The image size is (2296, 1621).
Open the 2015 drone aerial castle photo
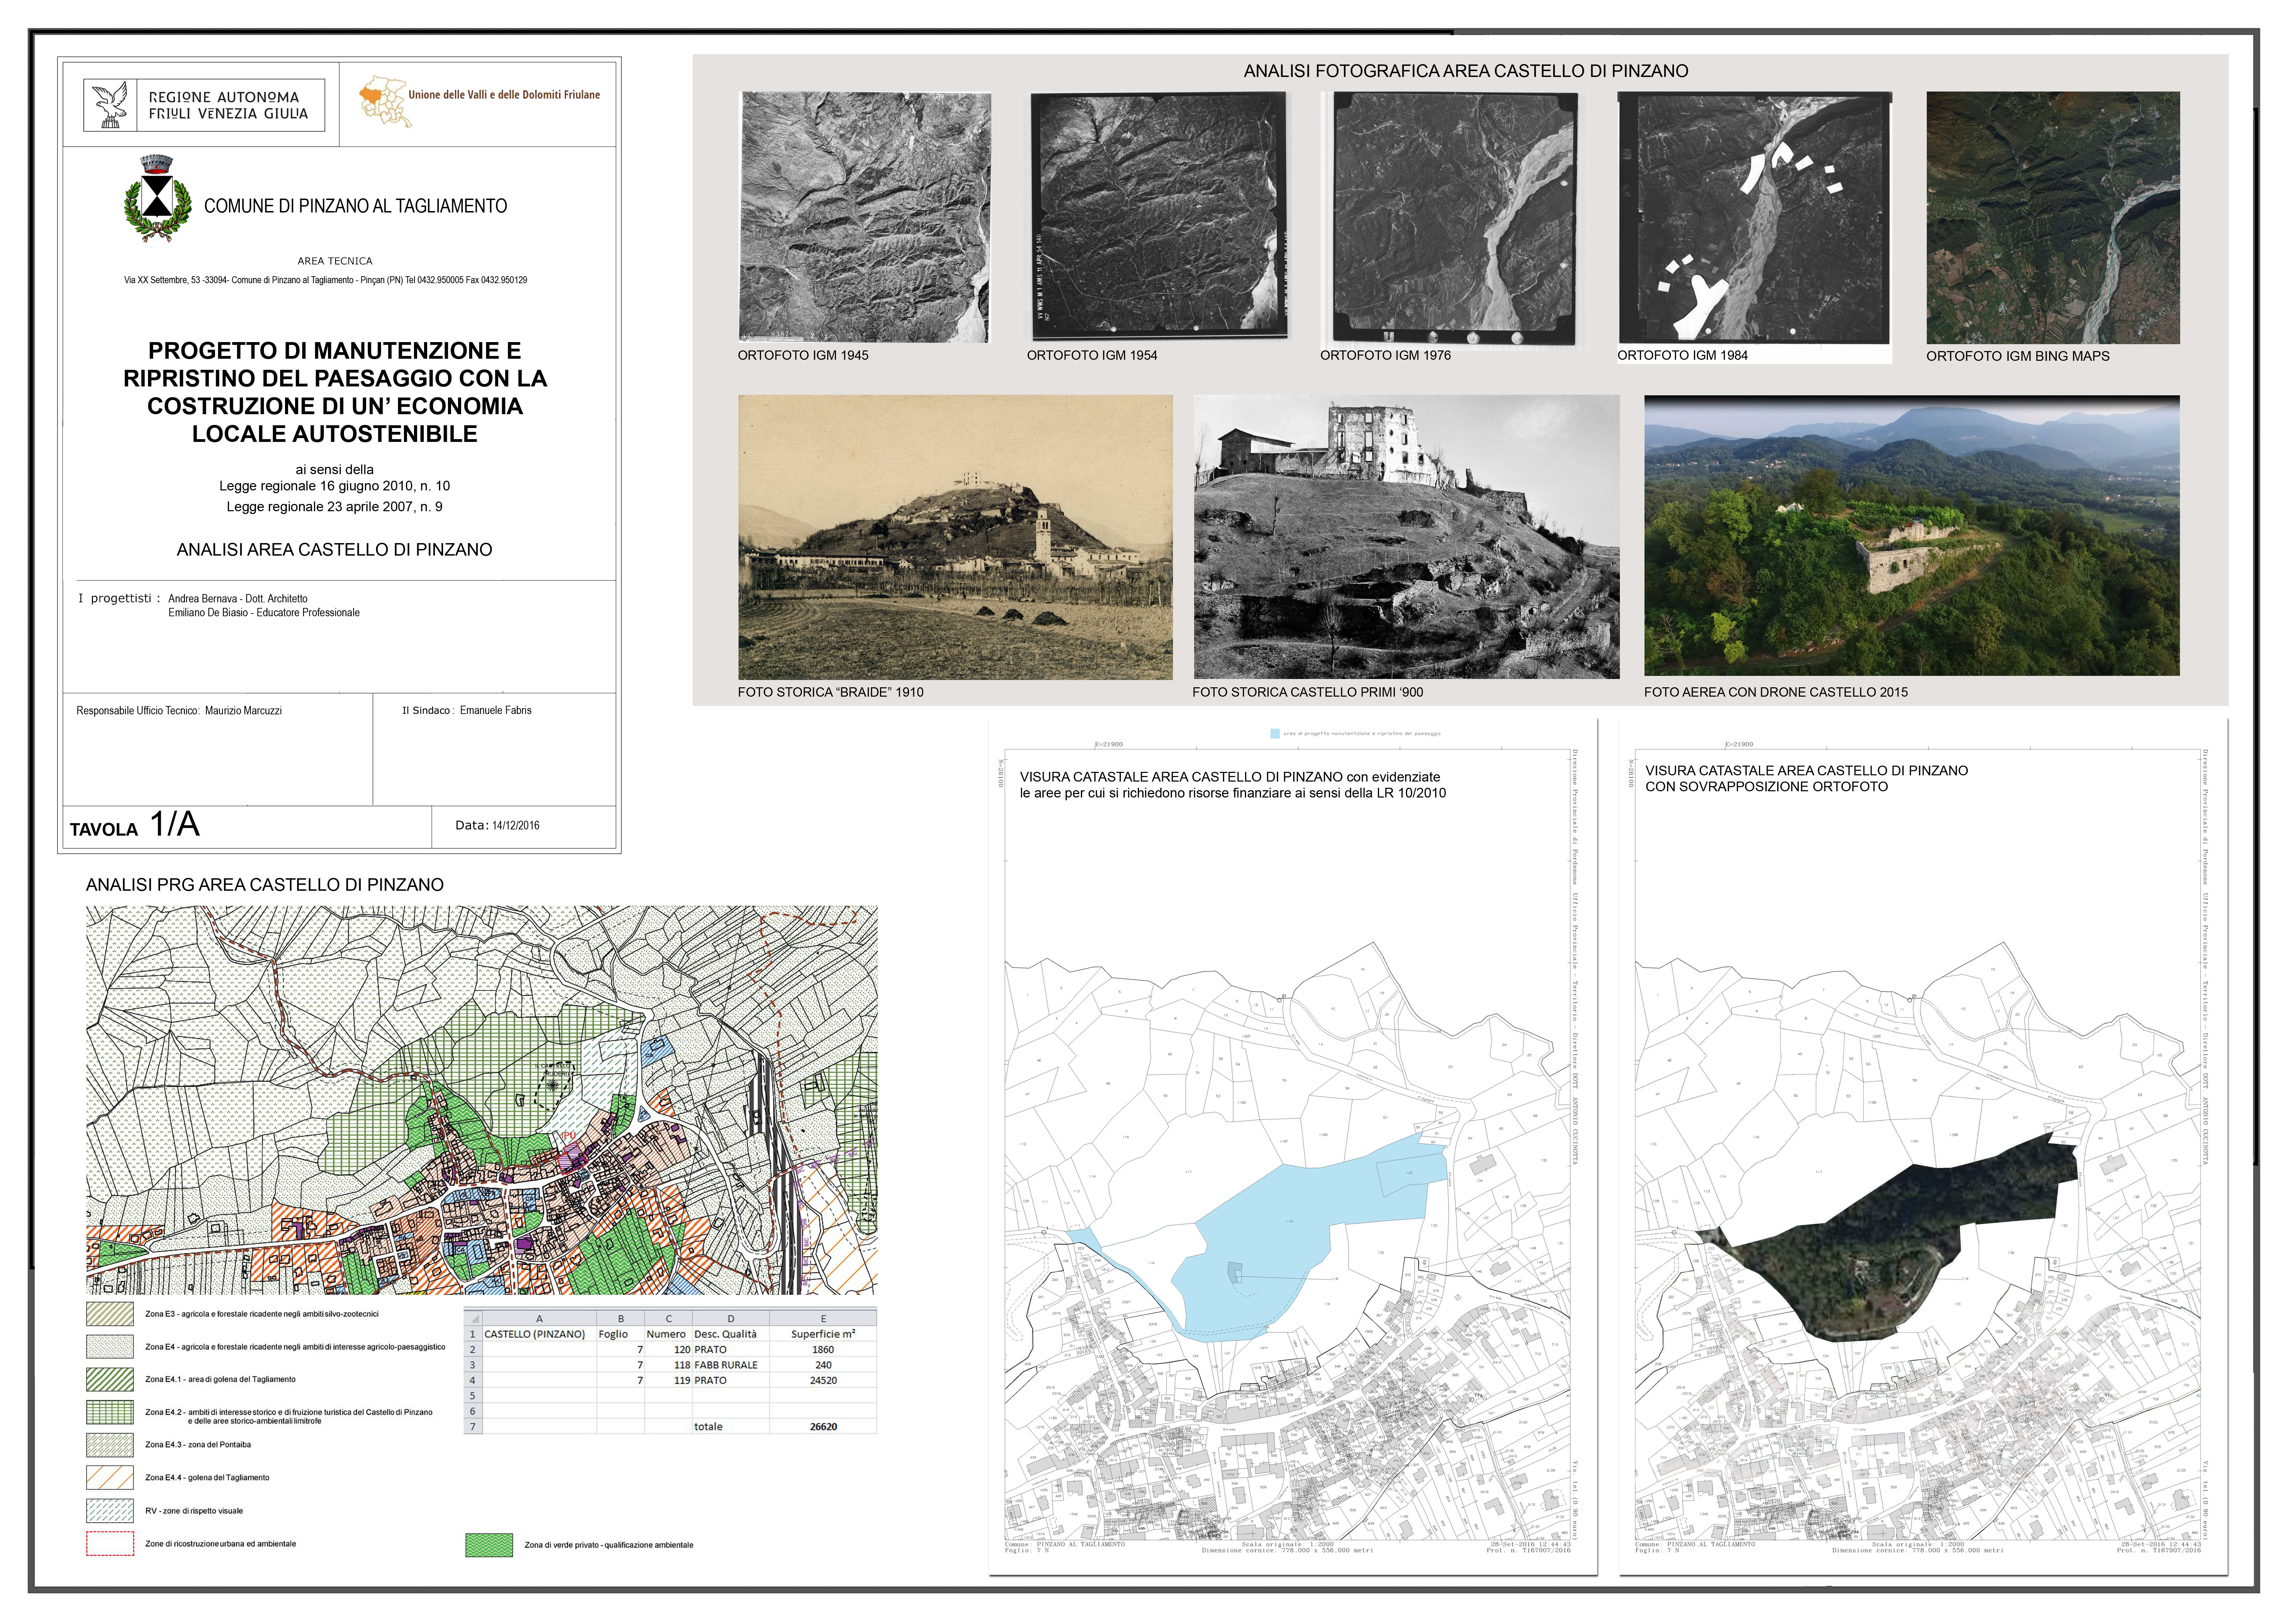[1911, 536]
